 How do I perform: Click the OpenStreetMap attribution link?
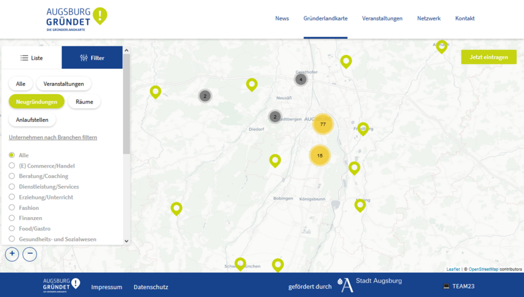pos(483,269)
